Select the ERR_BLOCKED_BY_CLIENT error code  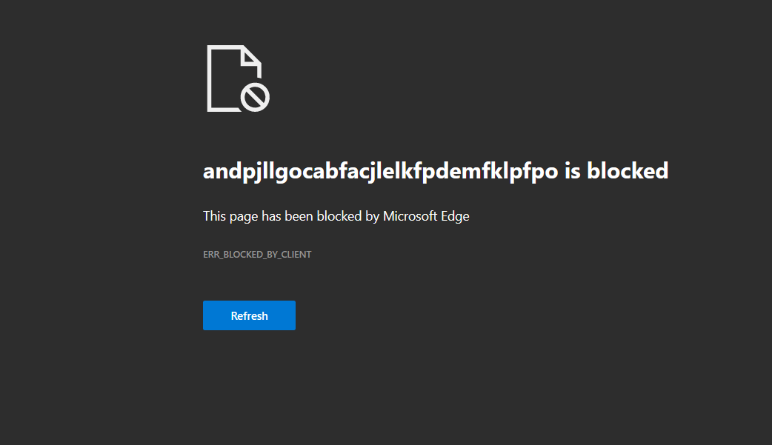(x=257, y=254)
